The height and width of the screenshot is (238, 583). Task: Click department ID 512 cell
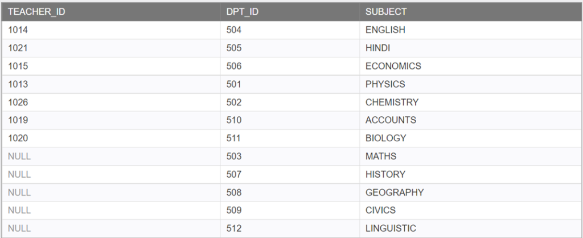290,228
